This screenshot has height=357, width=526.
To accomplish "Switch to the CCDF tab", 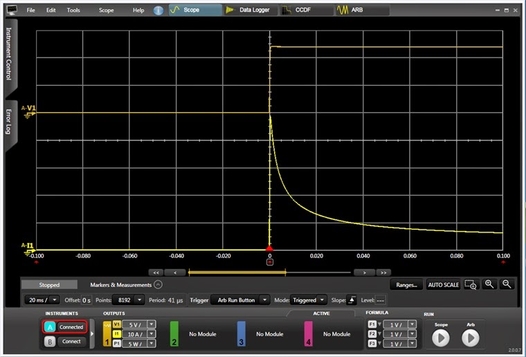I will tap(307, 10).
